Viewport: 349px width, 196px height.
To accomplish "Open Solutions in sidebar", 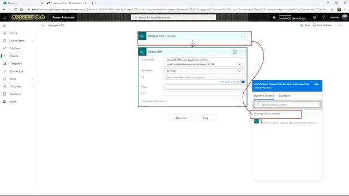I will [15, 94].
